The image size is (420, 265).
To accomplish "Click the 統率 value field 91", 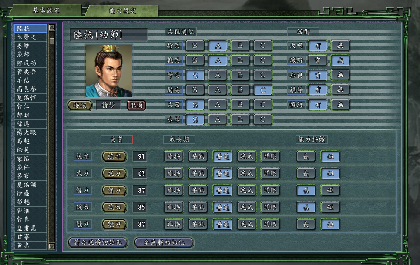I will [140, 156].
